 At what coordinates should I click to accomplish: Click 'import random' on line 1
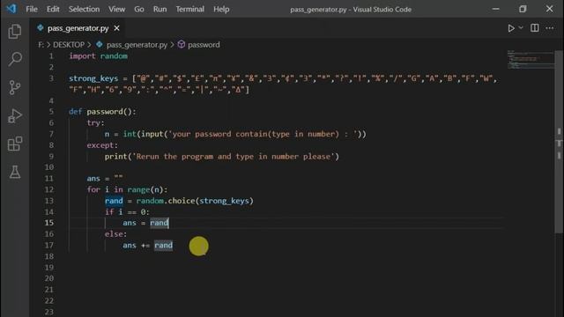coord(98,56)
